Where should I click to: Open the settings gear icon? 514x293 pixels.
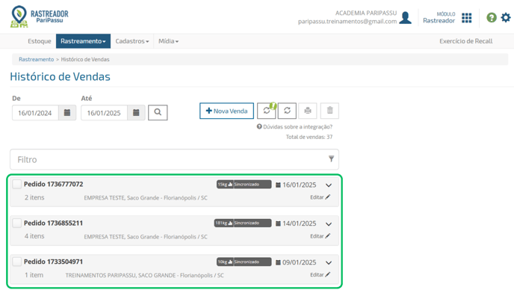pos(506,17)
